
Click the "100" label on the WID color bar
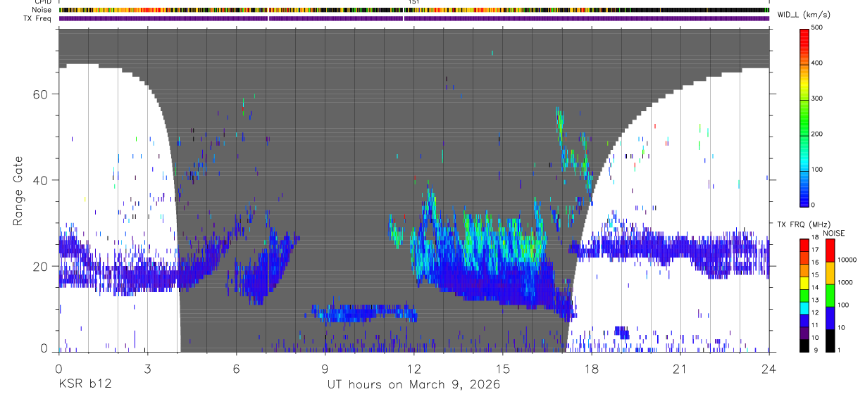click(x=819, y=170)
